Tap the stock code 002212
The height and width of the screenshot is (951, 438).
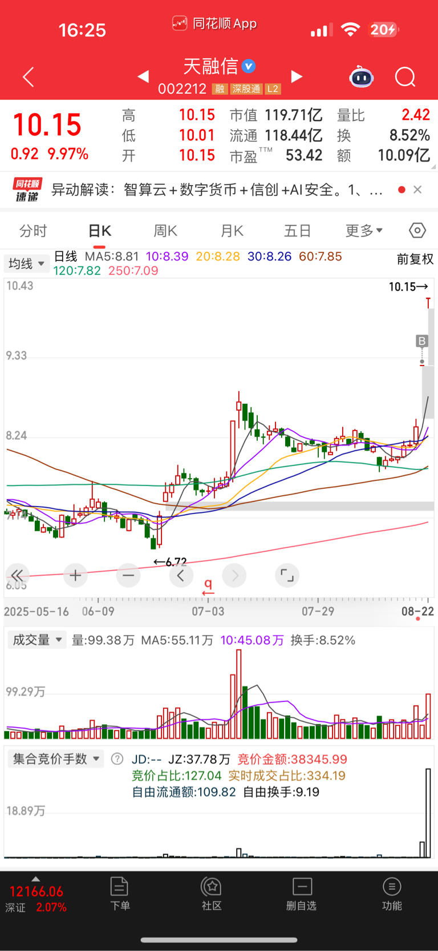pos(182,89)
